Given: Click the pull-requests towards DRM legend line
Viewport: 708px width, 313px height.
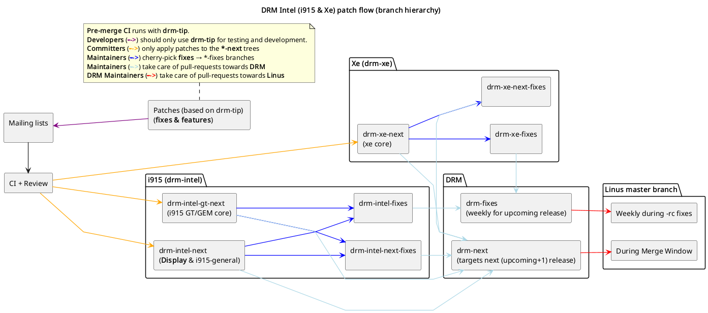Looking at the screenshot, I should 176,67.
